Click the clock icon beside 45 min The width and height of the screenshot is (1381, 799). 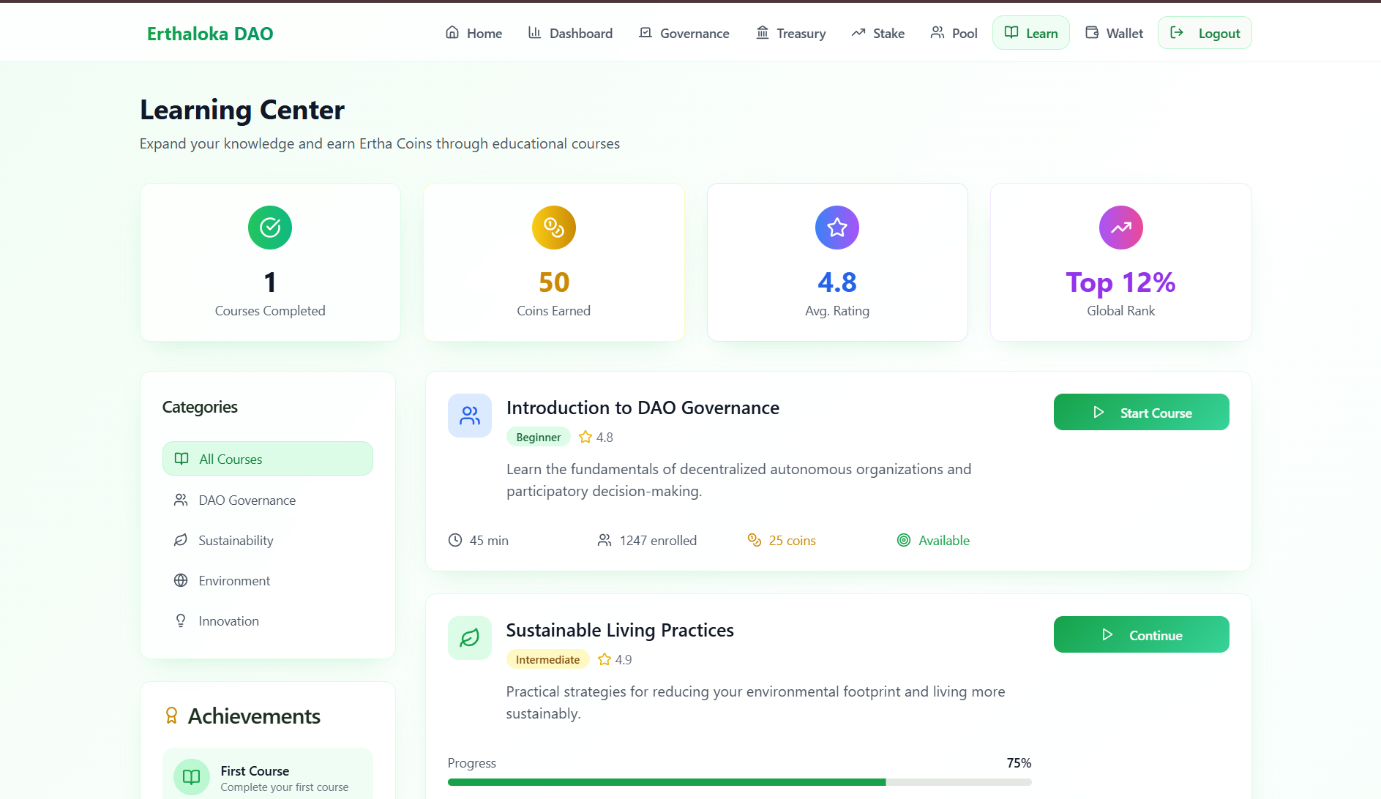coord(455,540)
